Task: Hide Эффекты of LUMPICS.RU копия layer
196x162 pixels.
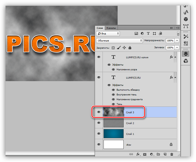Action: (x=109, y=65)
